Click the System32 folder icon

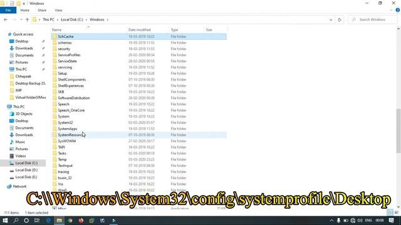click(x=55, y=122)
